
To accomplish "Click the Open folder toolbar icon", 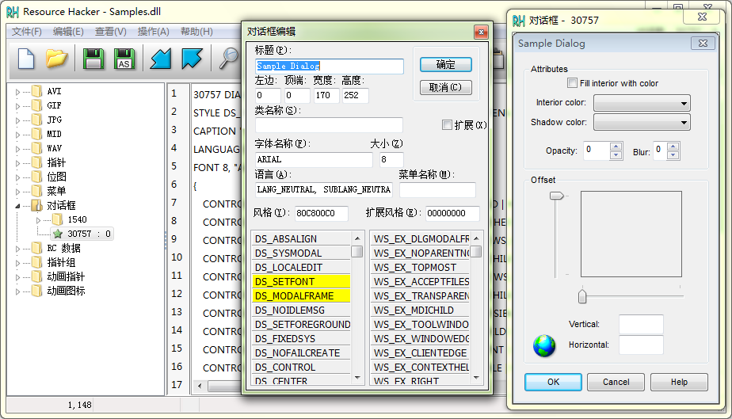I will (57, 58).
